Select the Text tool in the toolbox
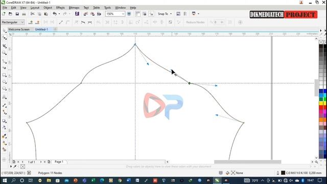327x184 pixels. tap(5, 97)
